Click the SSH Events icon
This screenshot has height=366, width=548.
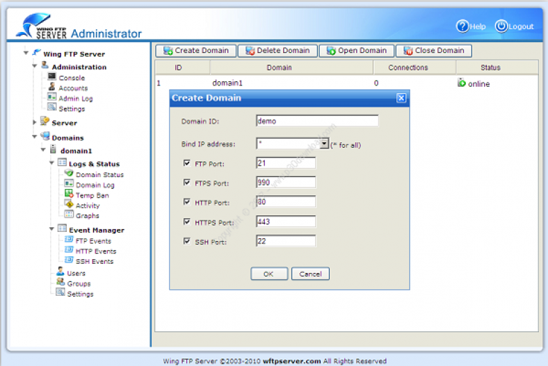tap(69, 260)
